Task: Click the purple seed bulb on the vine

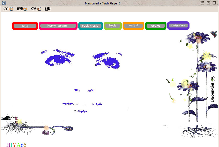Action: [46, 132]
